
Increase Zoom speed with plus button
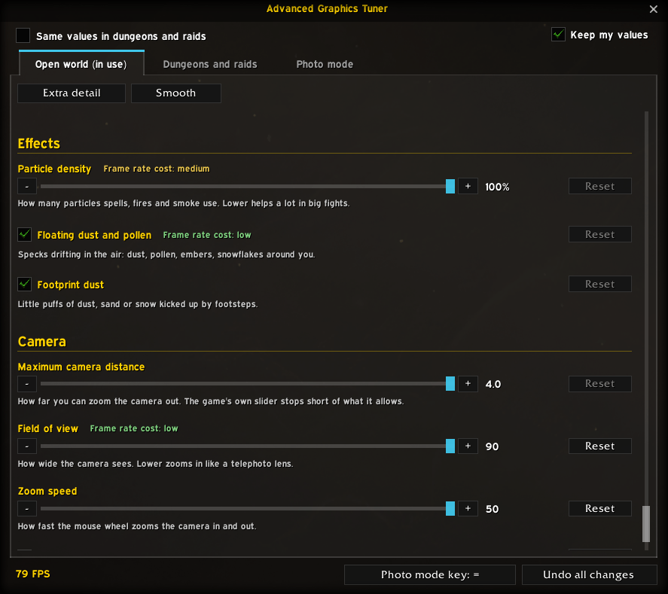coord(468,508)
